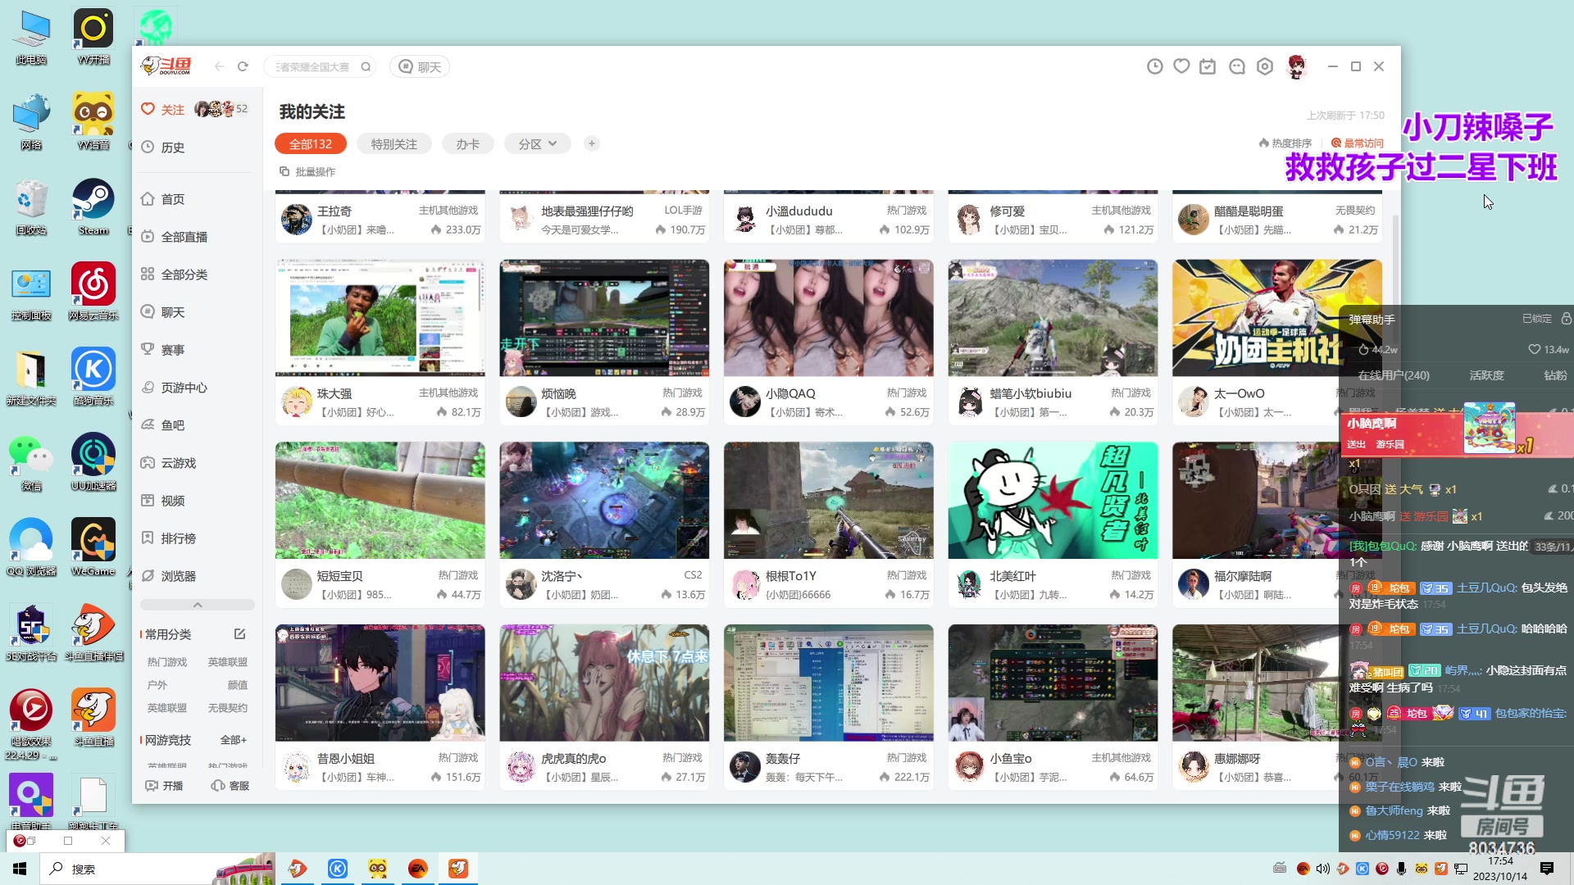Expand the 分区 dropdown filter

[537, 143]
